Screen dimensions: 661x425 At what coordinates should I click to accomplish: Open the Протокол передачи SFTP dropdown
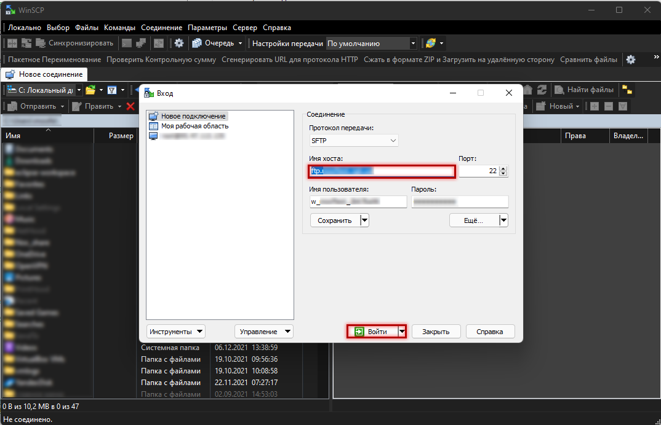354,141
